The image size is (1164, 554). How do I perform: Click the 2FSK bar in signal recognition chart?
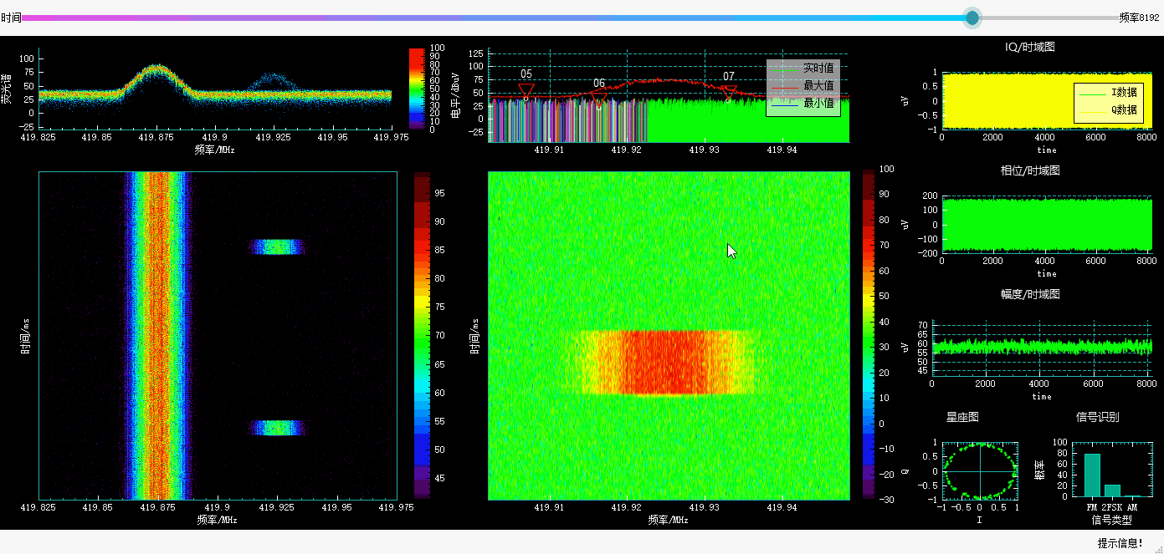[x=1112, y=490]
